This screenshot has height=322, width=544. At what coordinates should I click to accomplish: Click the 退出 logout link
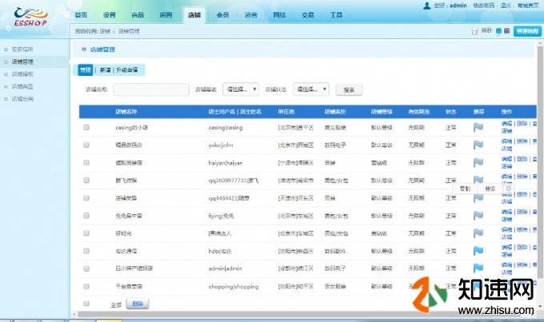tap(506, 6)
